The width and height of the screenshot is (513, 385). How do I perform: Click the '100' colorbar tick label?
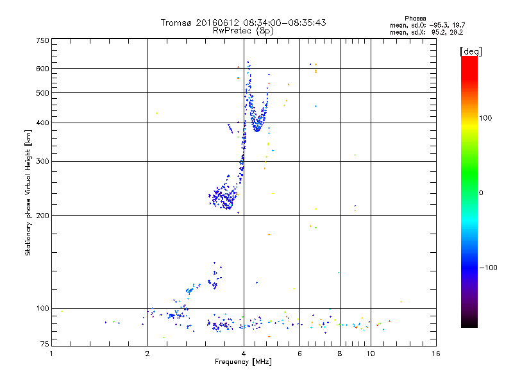click(485, 118)
